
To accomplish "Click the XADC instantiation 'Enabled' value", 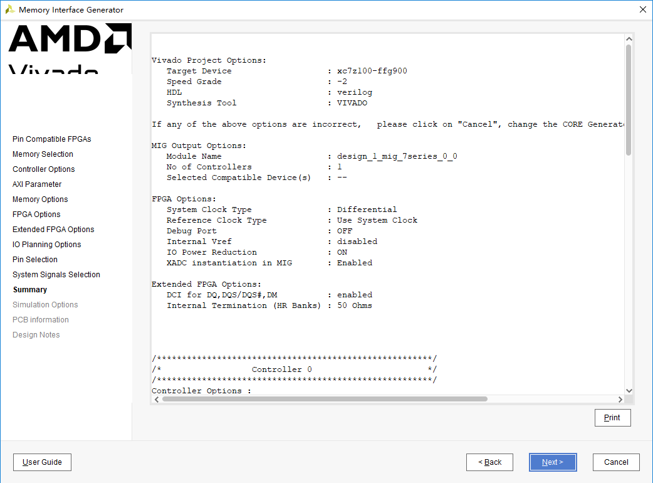I will click(x=355, y=263).
